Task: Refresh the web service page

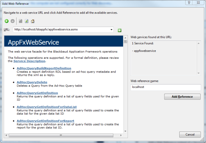Action: coord(26,21)
